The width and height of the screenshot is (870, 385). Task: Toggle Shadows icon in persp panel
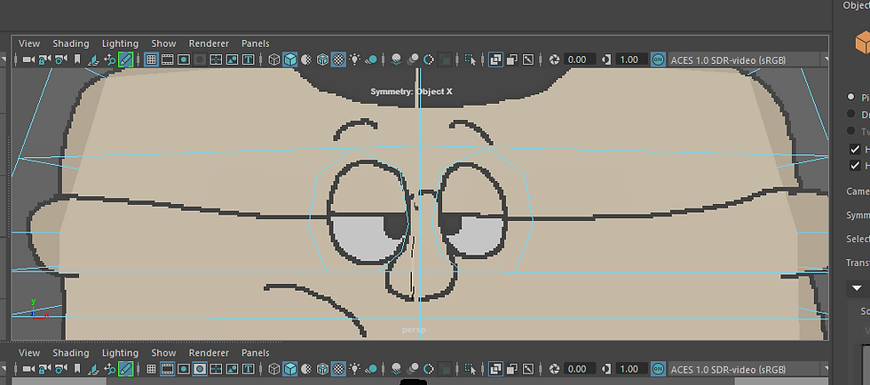(371, 59)
